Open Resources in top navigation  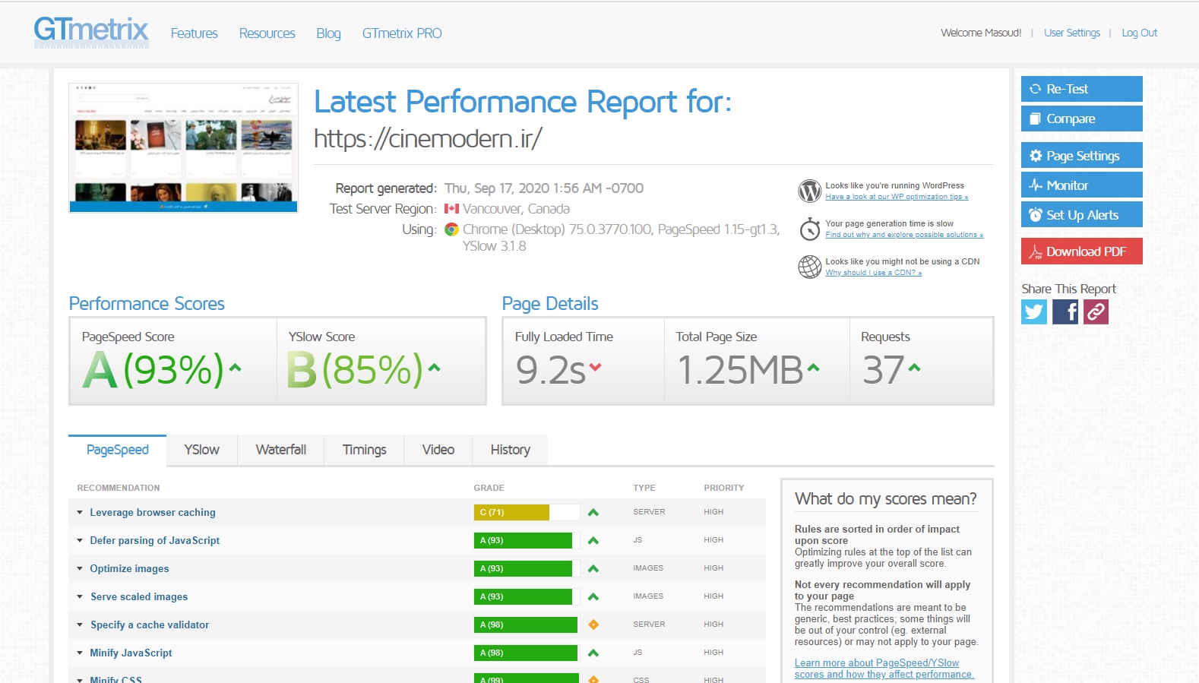267,33
